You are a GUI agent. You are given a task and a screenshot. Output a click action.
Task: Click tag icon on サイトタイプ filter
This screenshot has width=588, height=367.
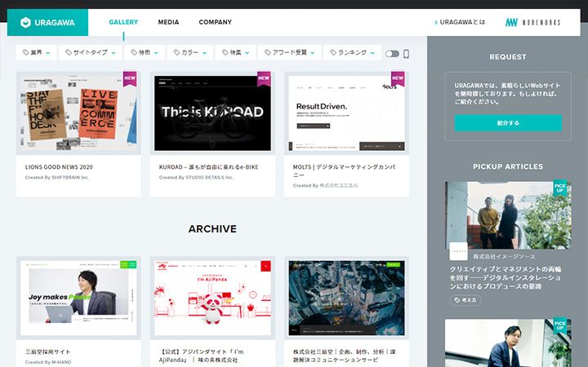tap(69, 52)
